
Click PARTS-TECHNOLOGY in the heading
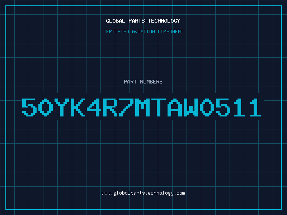pyautogui.click(x=155, y=21)
